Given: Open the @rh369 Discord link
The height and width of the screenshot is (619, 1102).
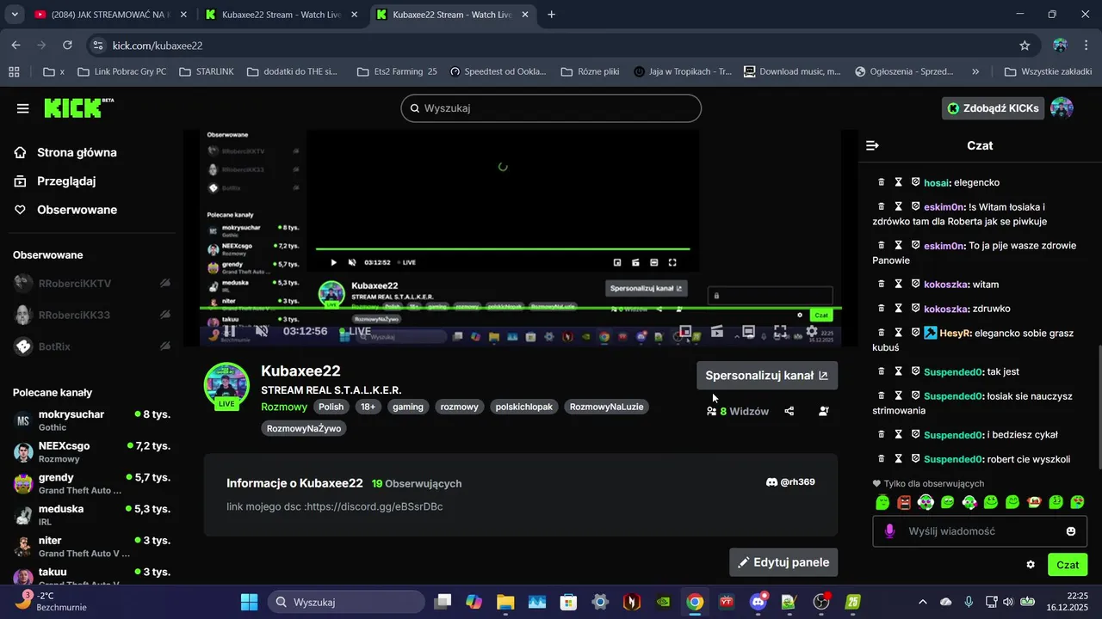Looking at the screenshot, I should pos(790,482).
